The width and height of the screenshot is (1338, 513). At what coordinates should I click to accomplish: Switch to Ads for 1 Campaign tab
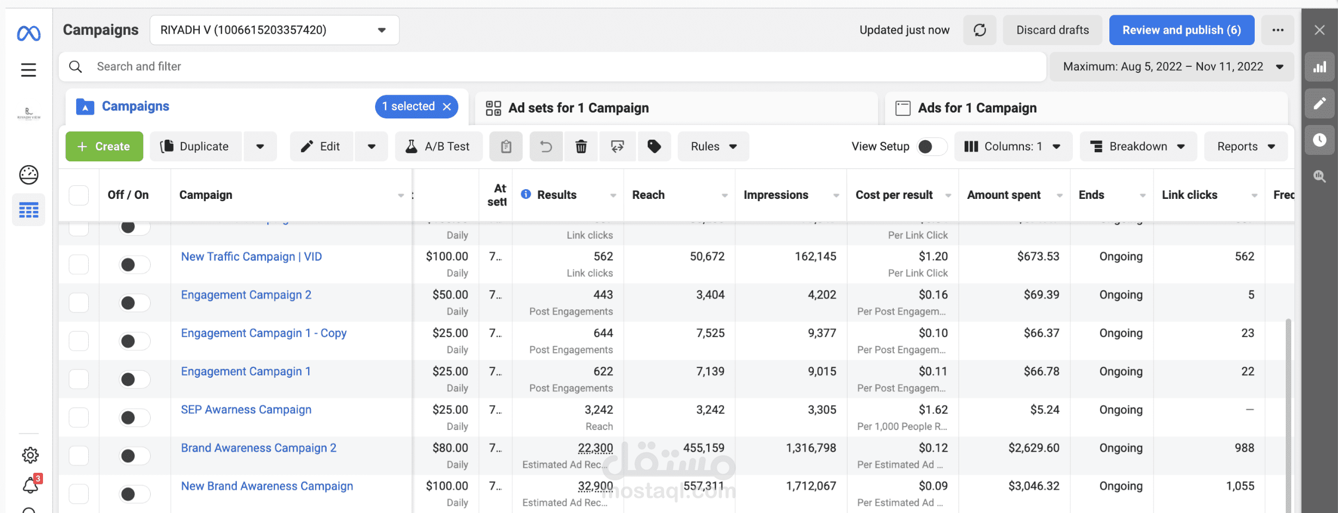(x=977, y=108)
